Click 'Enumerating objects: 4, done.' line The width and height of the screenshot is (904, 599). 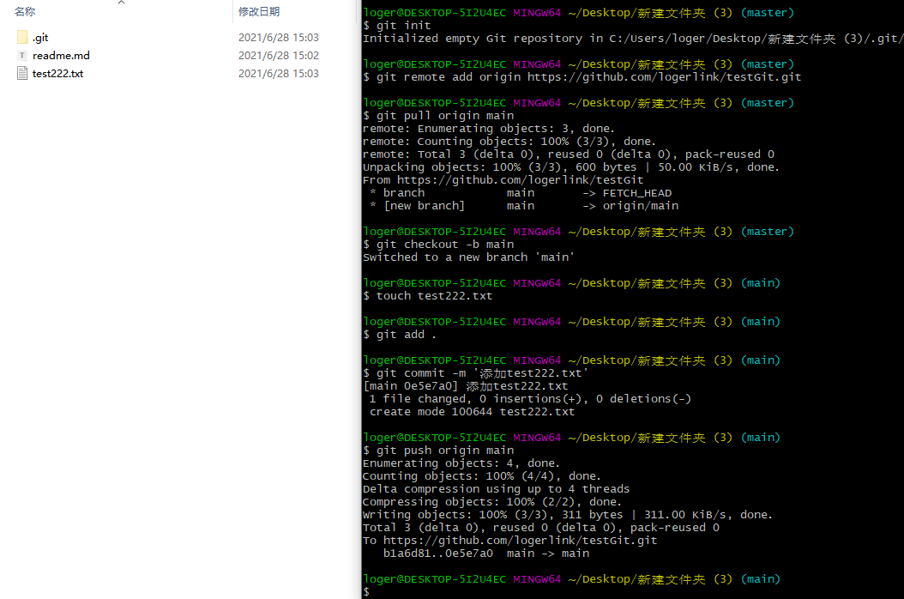coord(461,463)
